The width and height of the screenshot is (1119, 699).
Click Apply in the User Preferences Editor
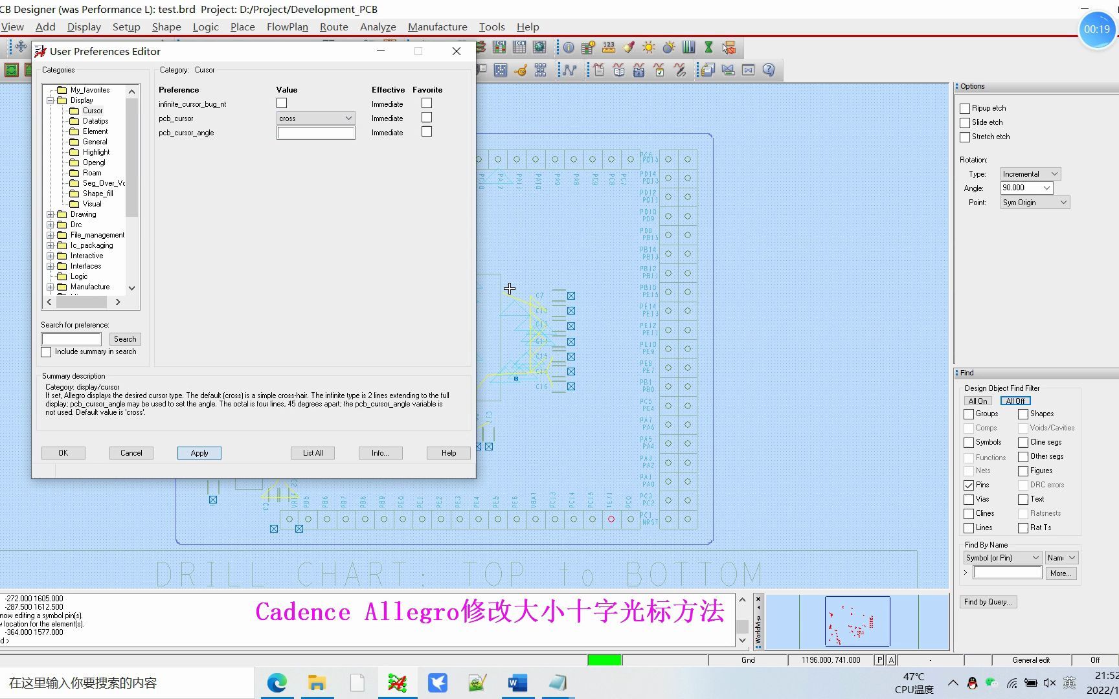(x=199, y=452)
